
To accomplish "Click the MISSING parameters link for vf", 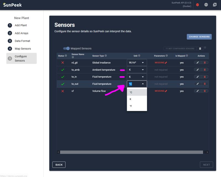I will click(161, 91).
